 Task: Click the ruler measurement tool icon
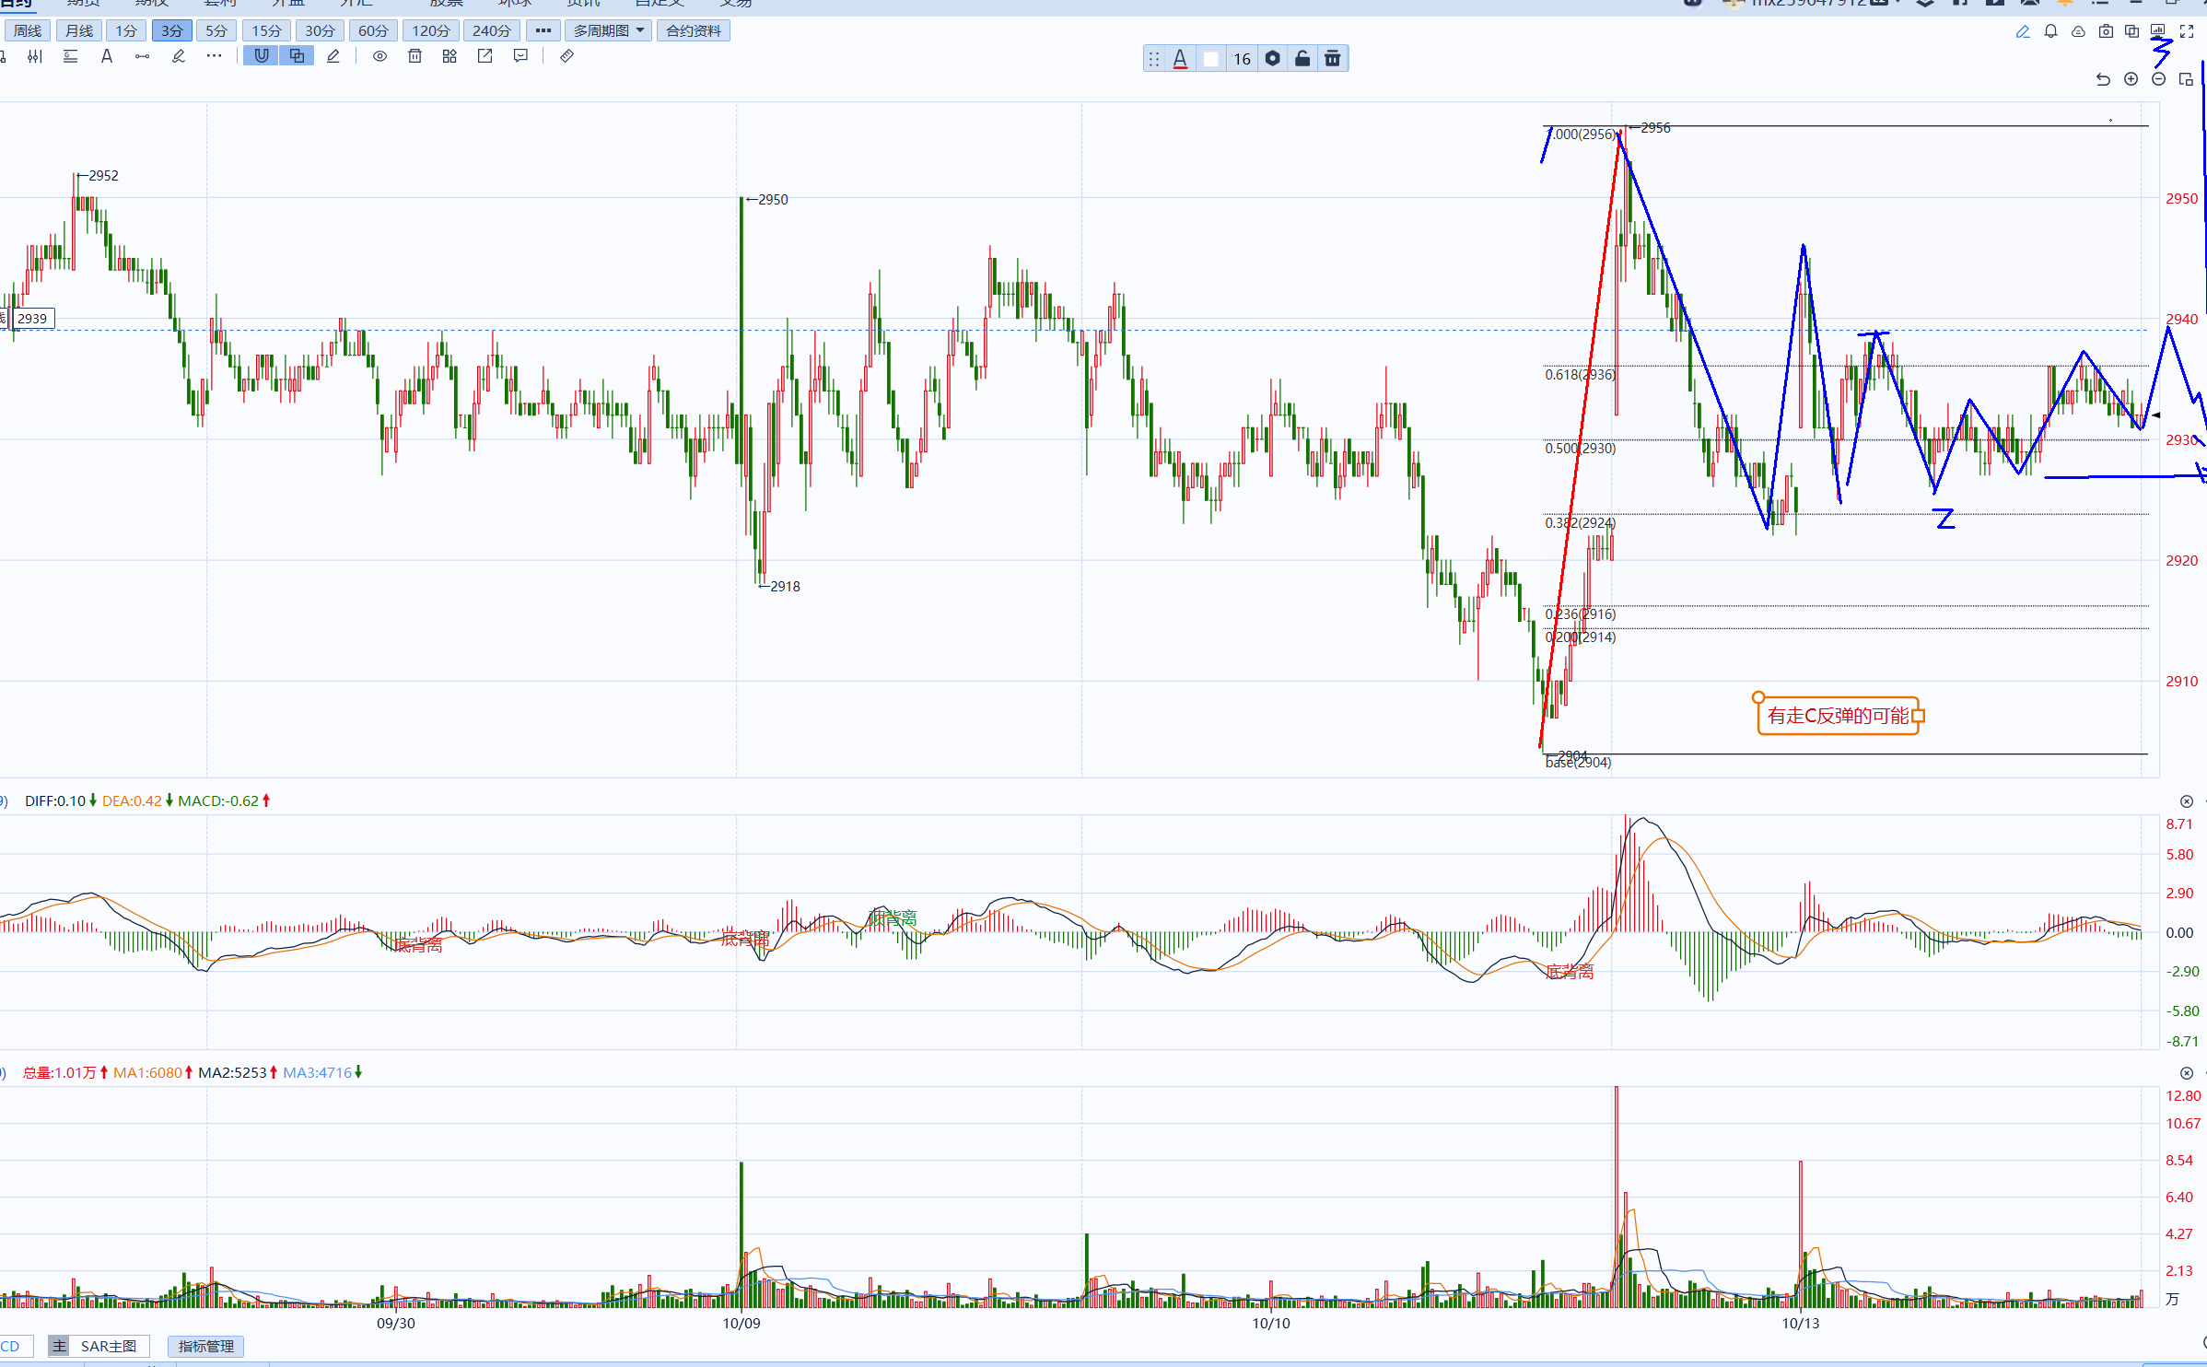[566, 56]
